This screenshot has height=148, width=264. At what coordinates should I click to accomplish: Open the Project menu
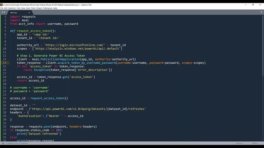39,8
